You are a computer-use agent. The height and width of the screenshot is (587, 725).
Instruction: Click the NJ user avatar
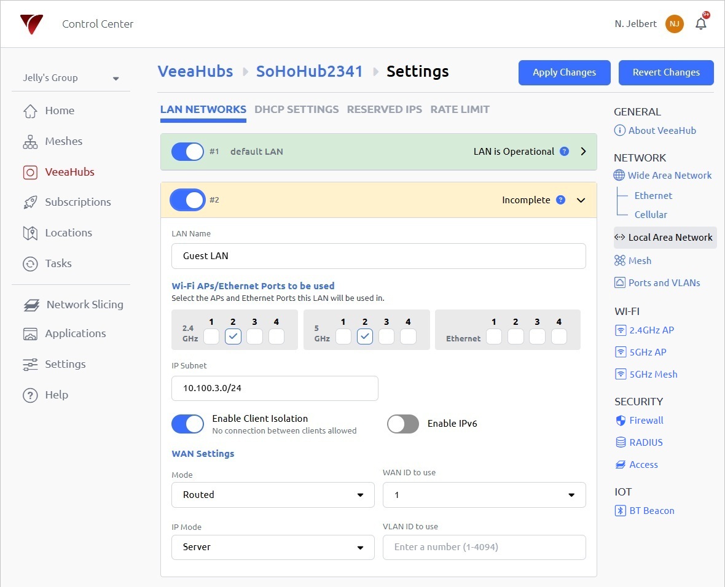(674, 24)
